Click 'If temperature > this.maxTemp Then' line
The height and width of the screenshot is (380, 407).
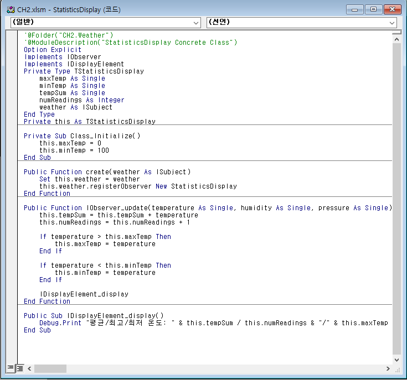[105, 237]
